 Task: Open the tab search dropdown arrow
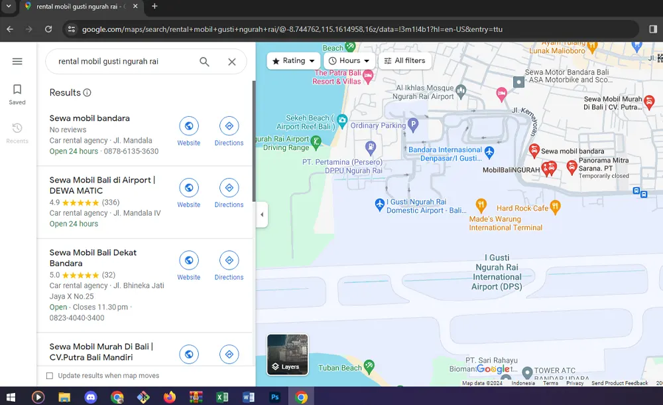click(x=9, y=7)
